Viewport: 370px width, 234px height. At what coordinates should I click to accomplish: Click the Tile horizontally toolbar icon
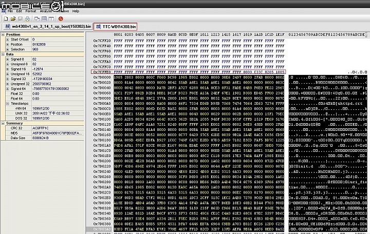[x=44, y=19]
